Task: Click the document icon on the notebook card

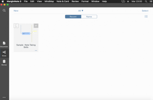Action: (x=16, y=26)
